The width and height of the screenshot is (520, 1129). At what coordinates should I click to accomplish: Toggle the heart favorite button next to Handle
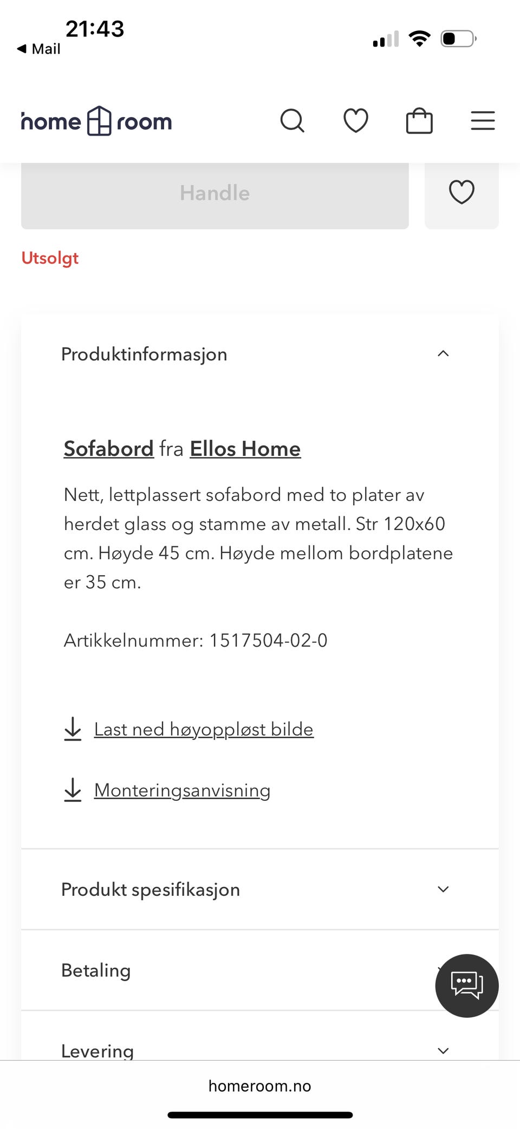click(461, 193)
